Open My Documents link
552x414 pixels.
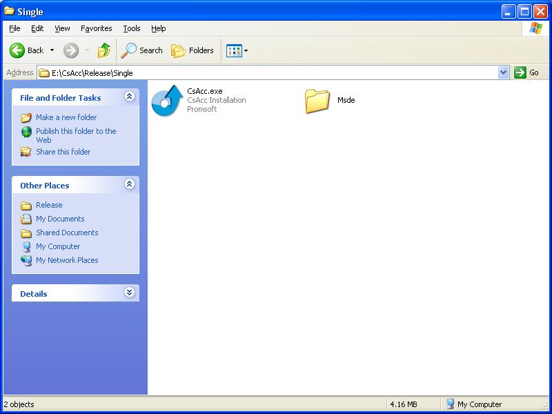60,219
